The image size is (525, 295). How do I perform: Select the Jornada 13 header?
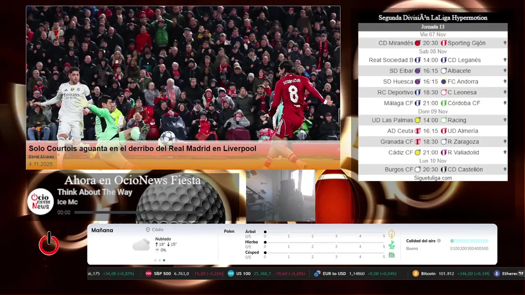433,27
